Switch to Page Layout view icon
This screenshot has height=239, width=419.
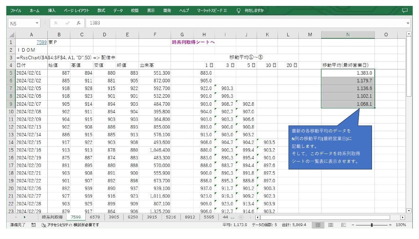pos(331,225)
